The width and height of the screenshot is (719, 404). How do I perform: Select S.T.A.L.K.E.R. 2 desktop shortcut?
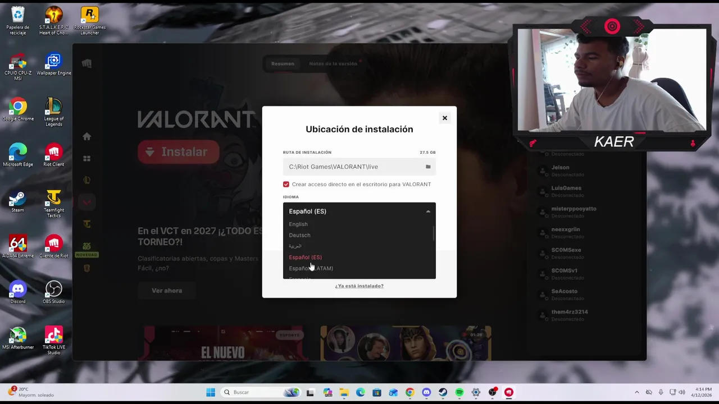pyautogui.click(x=54, y=21)
